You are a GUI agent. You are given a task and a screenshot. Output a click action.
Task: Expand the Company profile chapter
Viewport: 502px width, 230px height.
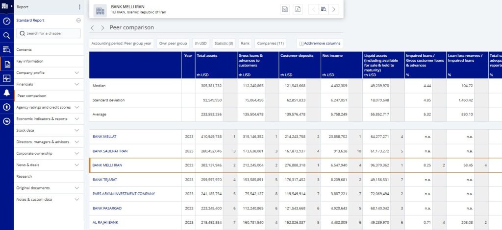click(77, 73)
